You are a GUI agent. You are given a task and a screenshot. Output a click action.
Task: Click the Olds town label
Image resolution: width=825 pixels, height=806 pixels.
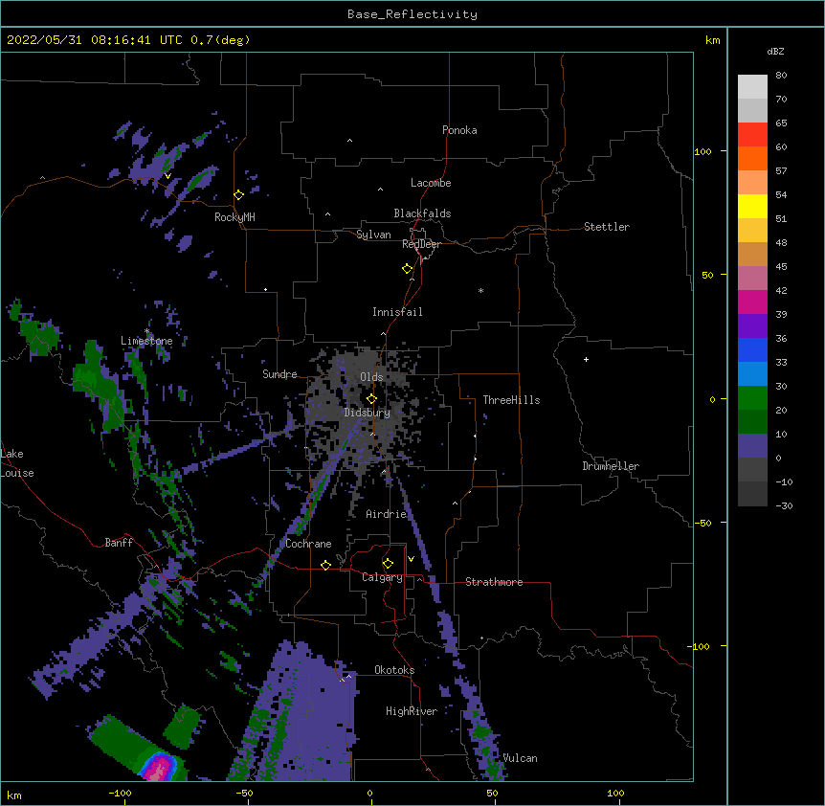tap(371, 377)
